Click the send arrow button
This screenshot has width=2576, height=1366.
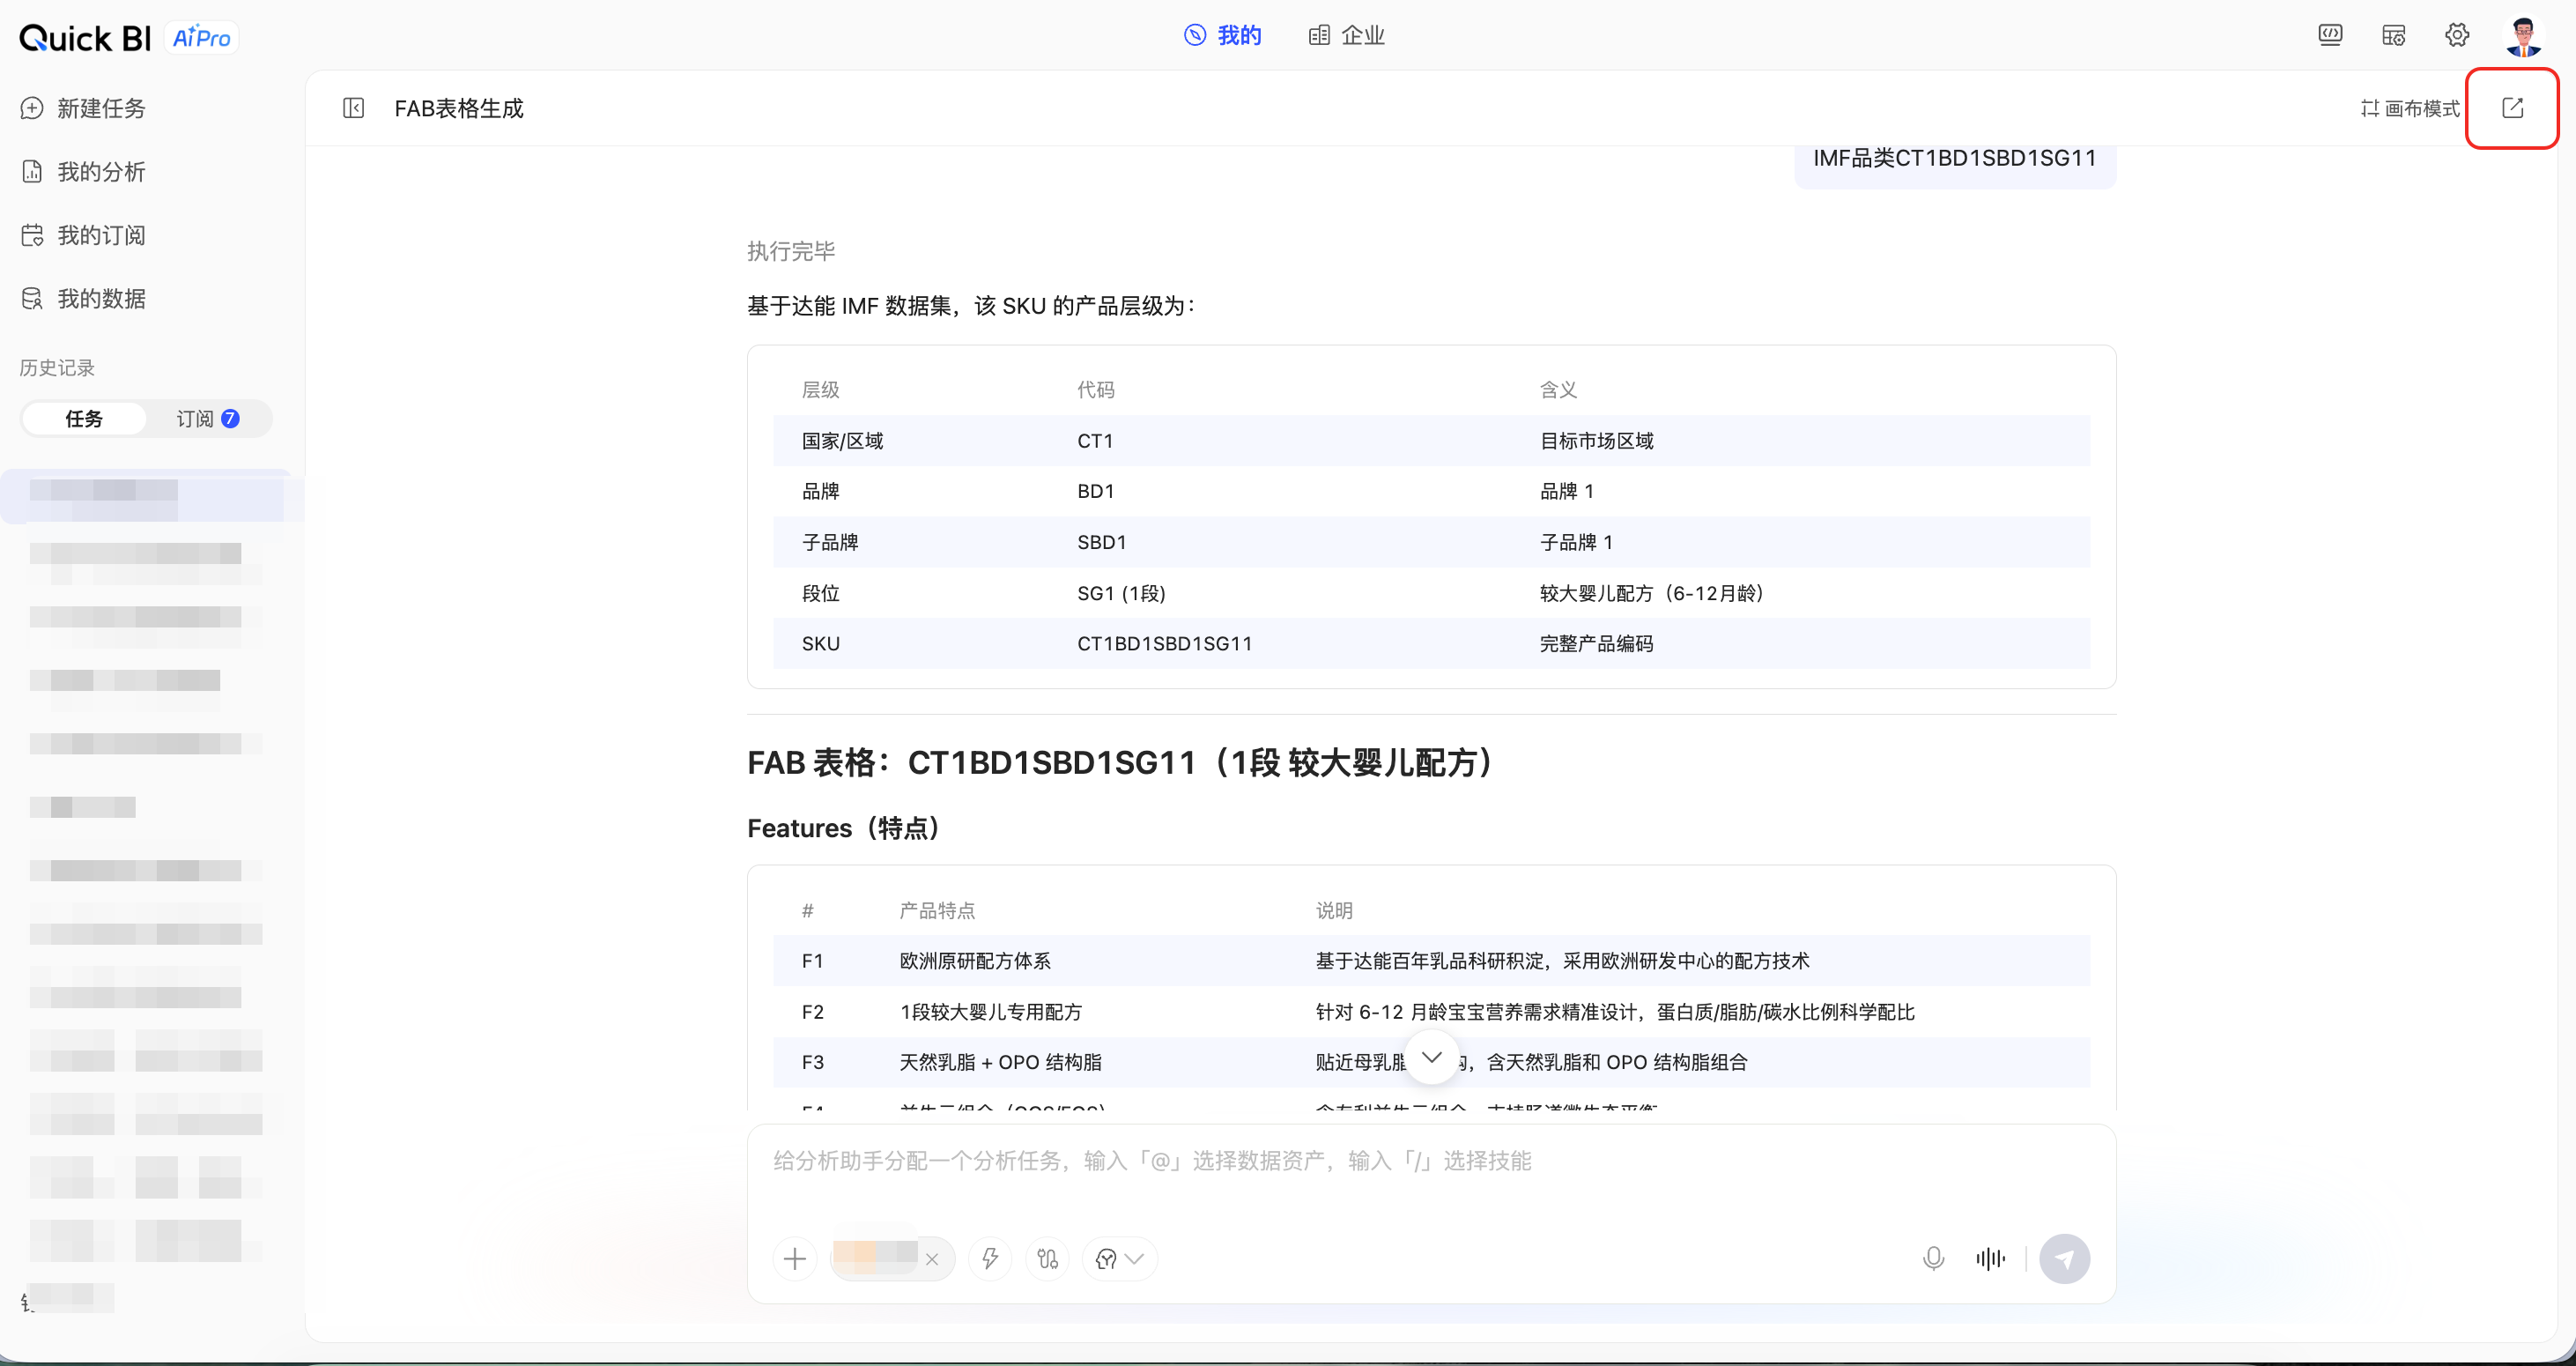[x=2064, y=1259]
